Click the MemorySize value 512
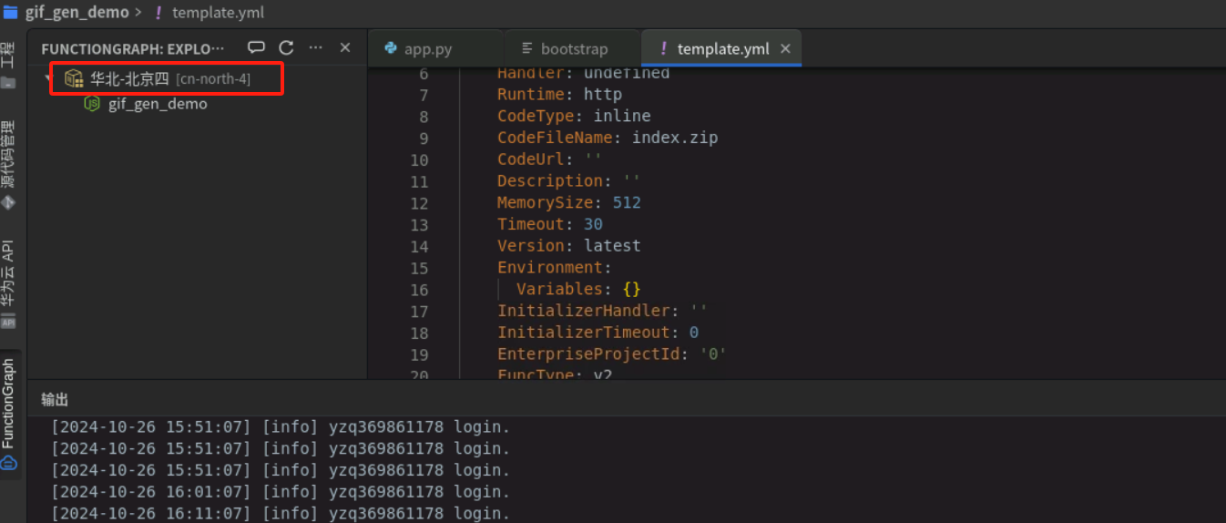This screenshot has height=523, width=1226. [x=627, y=202]
